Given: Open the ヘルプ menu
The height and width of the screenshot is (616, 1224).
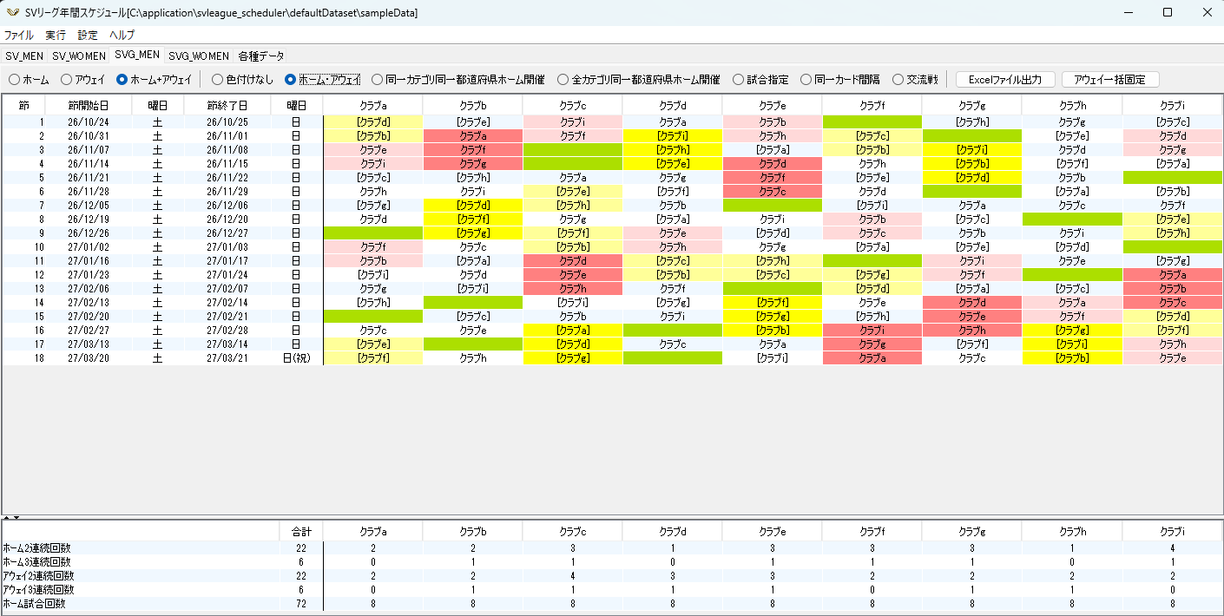Looking at the screenshot, I should (x=122, y=36).
